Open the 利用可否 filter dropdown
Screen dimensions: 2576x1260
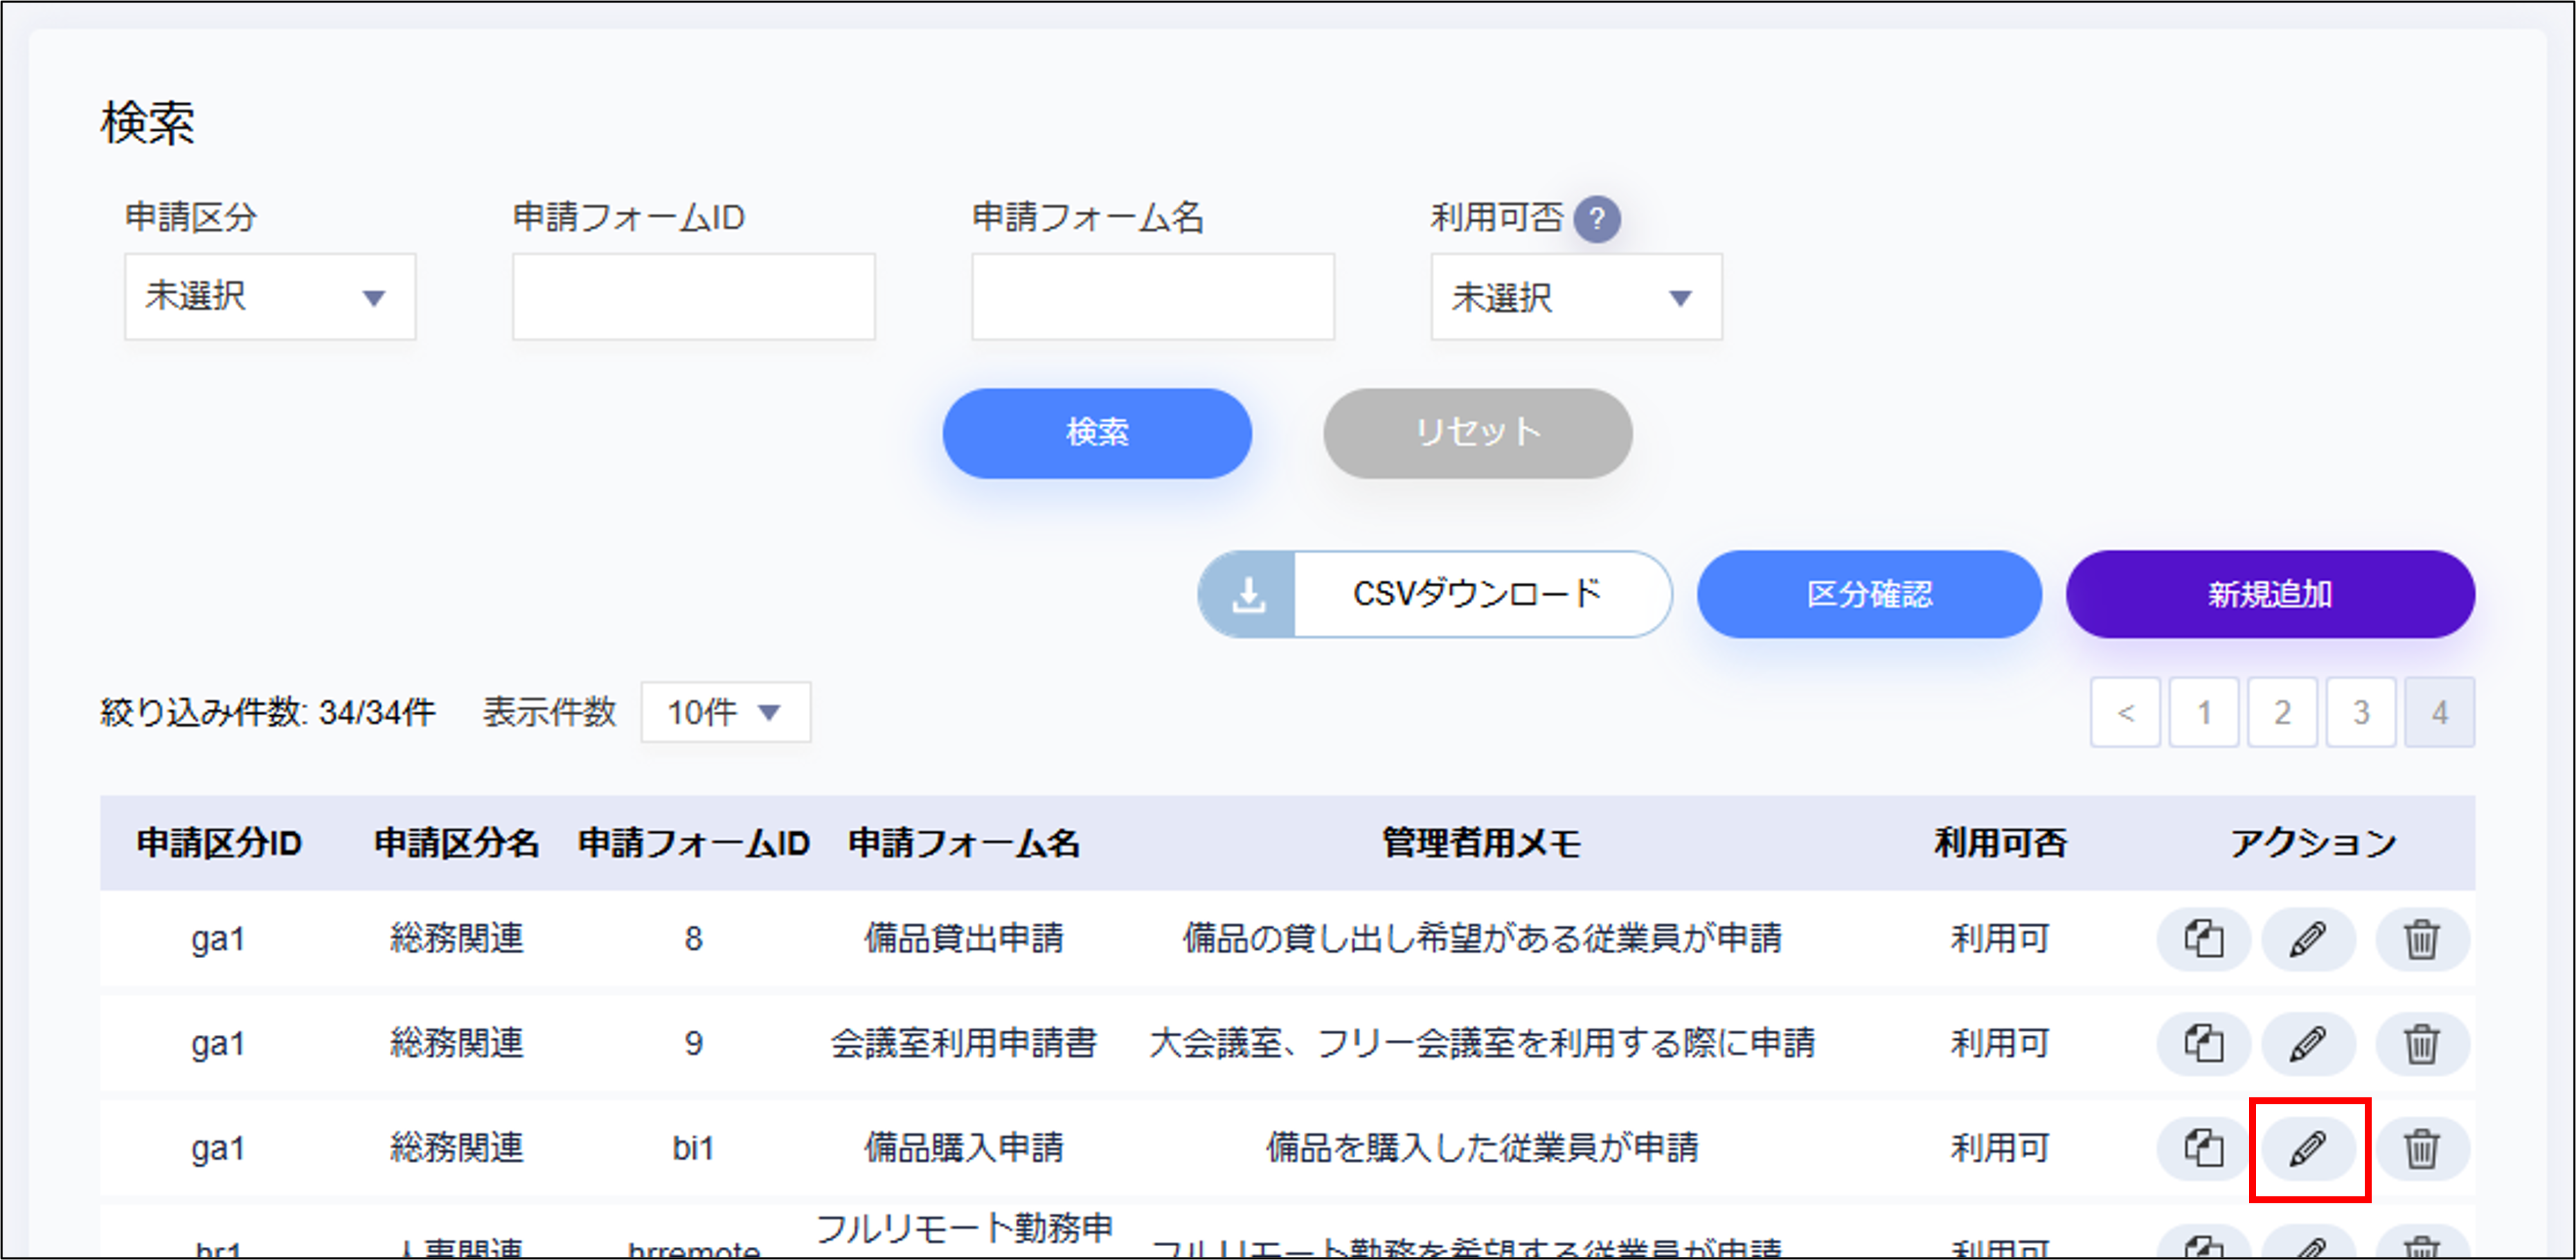coord(1575,297)
